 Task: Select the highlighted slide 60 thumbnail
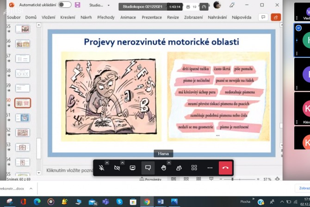pyautogui.click(x=23, y=103)
